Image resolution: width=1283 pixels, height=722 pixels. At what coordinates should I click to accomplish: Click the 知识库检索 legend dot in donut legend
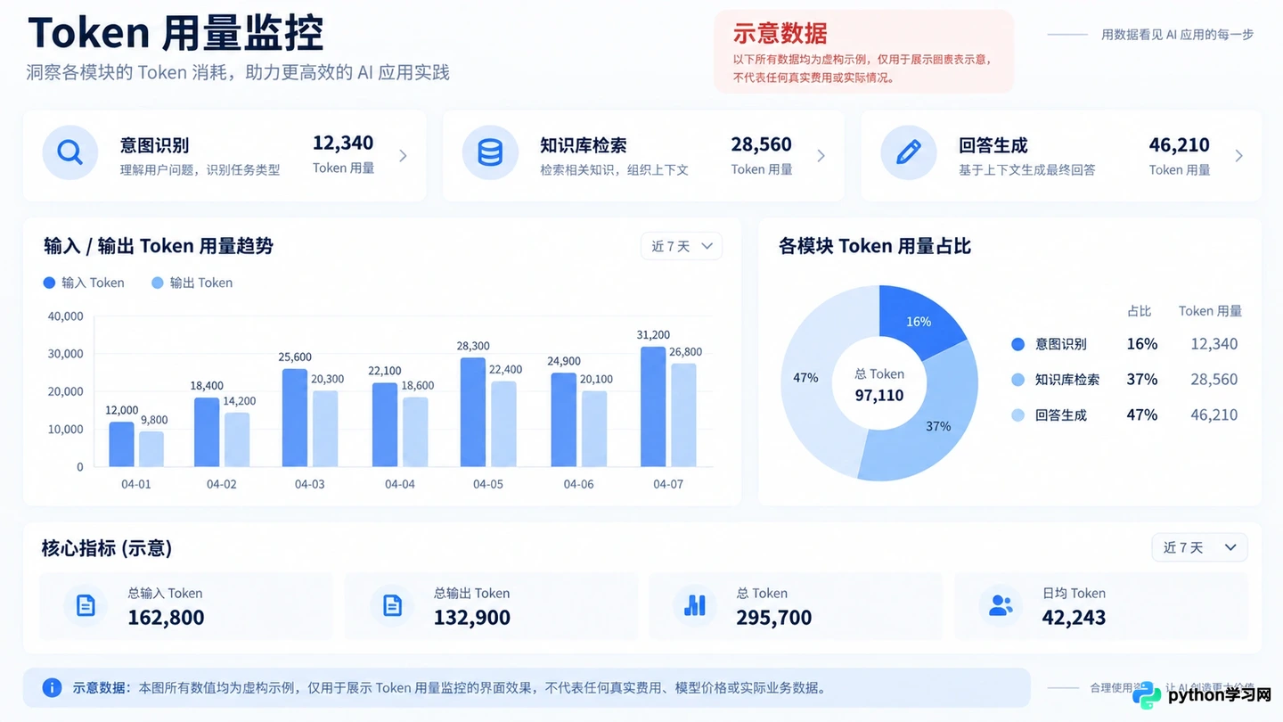(1018, 380)
